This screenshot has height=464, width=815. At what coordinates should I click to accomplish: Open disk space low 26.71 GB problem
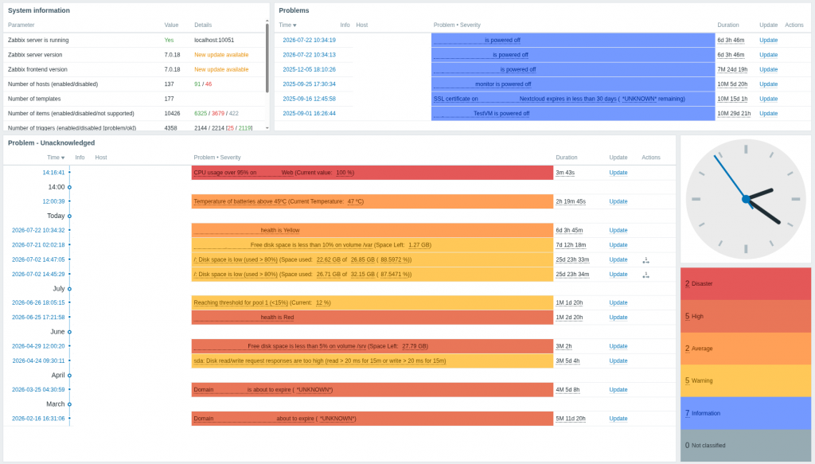[302, 275]
